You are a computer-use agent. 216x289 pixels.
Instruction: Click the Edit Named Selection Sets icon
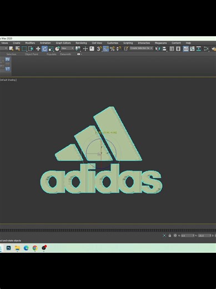[126, 49]
